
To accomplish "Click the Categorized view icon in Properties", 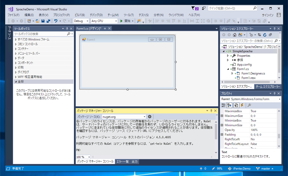I will (x=223, y=105).
